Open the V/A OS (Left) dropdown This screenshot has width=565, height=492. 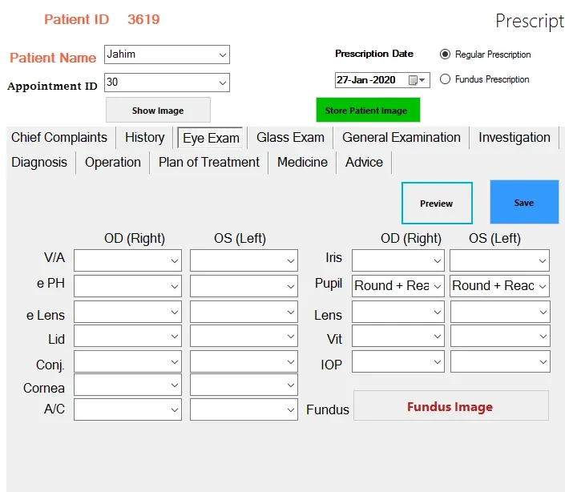point(244,260)
